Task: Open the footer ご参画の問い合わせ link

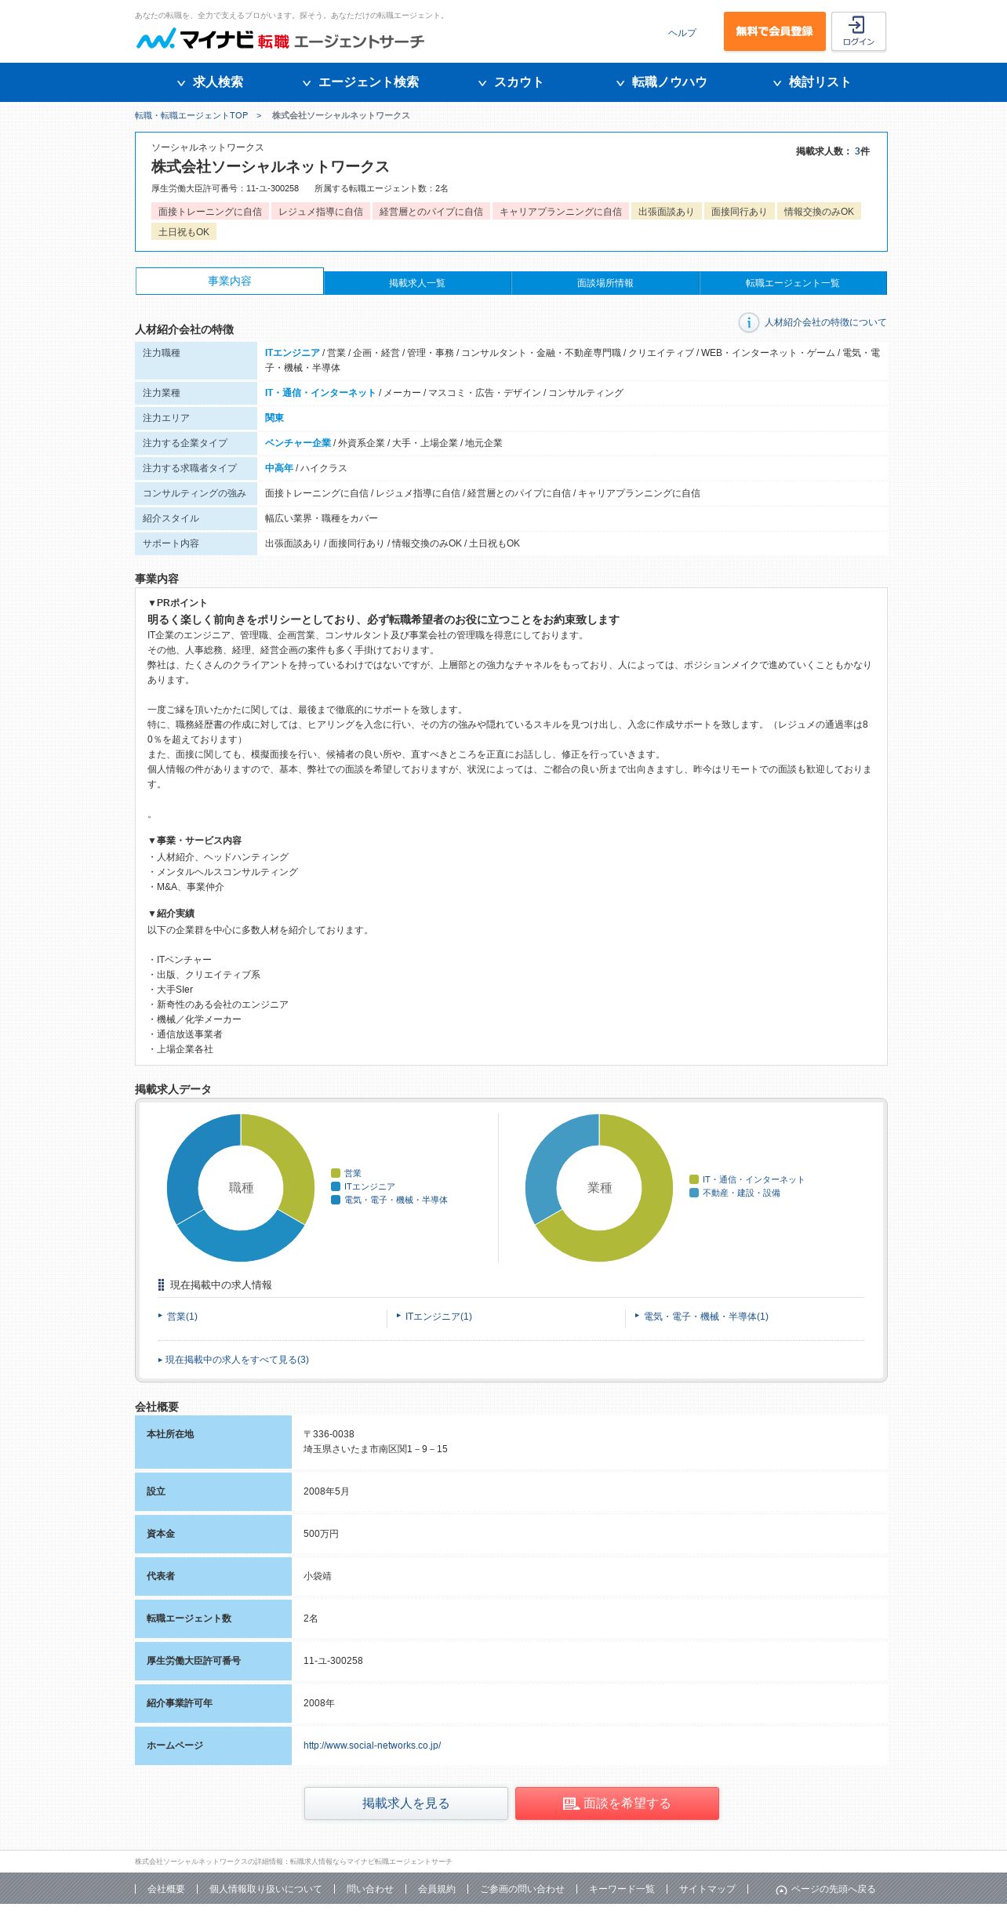Action: point(522,1890)
